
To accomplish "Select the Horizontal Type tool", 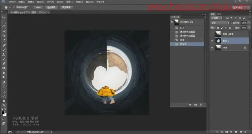I will 4,87.
